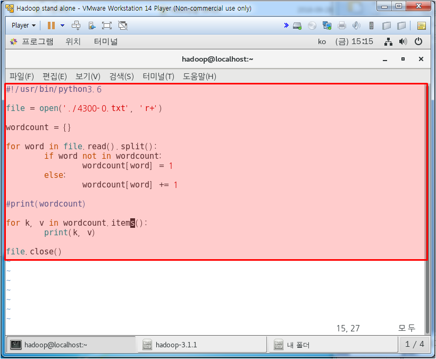Open the 도움말(H) help menu
Image resolution: width=436 pixels, height=359 pixels.
click(x=199, y=76)
